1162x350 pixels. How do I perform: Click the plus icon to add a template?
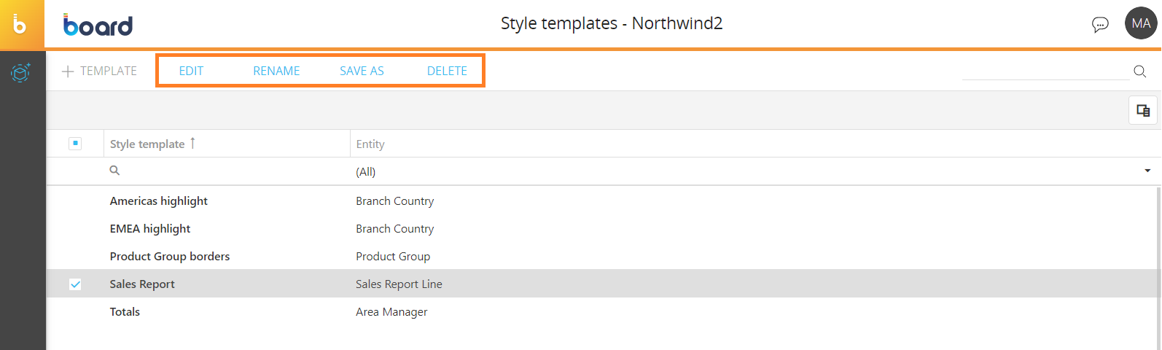68,71
